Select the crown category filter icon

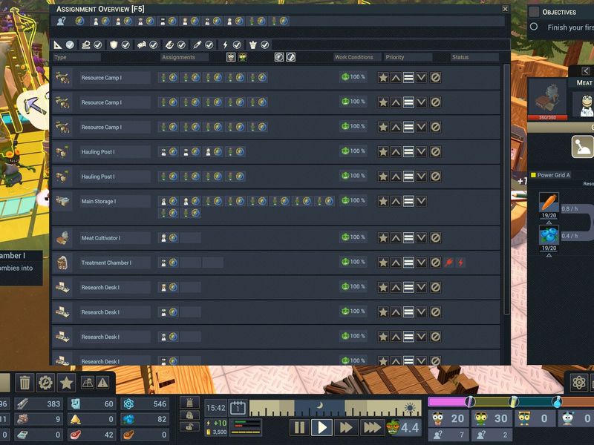[x=252, y=45]
